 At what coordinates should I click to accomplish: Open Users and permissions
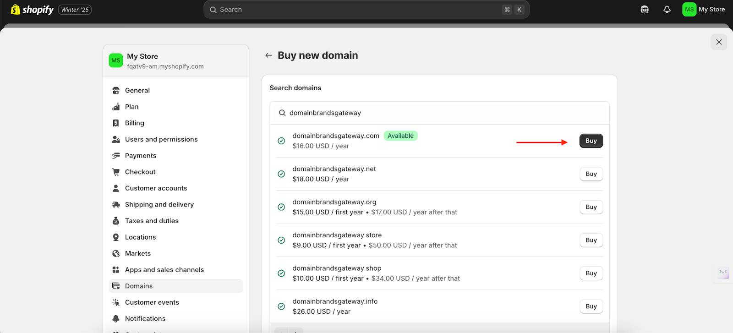click(x=176, y=139)
